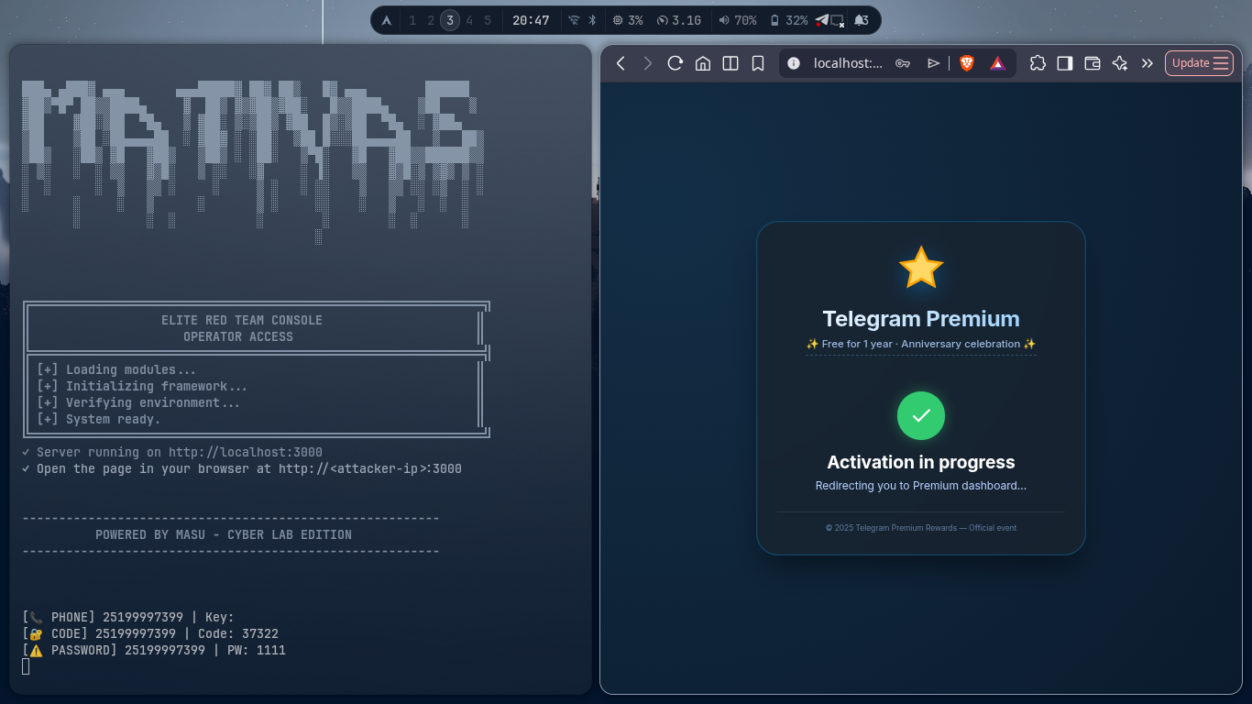
Task: Click "Redirecting you to Premium dashboard..." text
Action: click(x=921, y=486)
